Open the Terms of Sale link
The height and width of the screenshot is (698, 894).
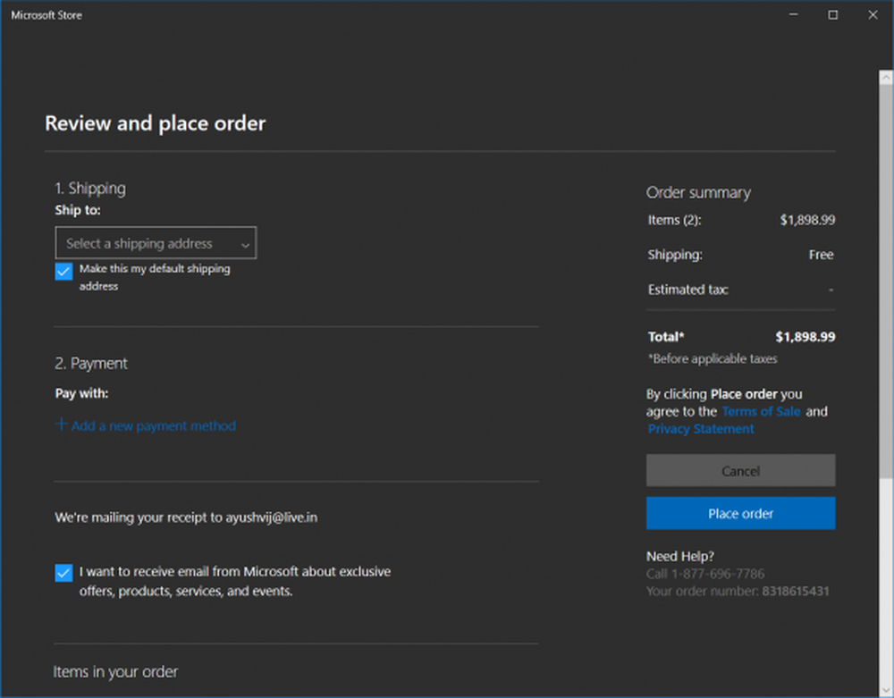pos(761,411)
